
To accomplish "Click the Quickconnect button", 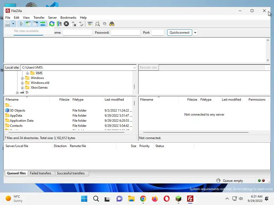I will point(180,33).
